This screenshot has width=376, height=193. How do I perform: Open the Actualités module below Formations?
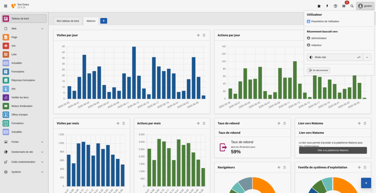(24, 132)
